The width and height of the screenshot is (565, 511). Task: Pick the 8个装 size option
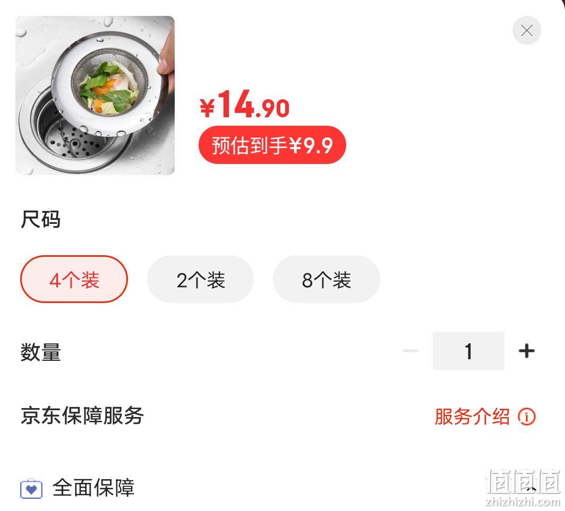pyautogui.click(x=327, y=279)
